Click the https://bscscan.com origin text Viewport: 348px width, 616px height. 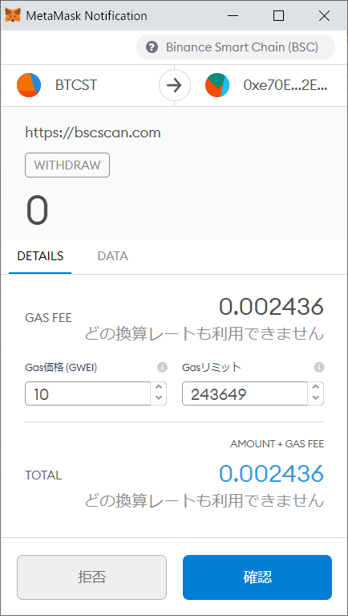[93, 133]
